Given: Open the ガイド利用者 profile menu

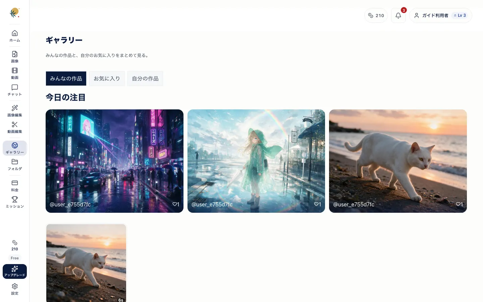Looking at the screenshot, I should pos(441,15).
